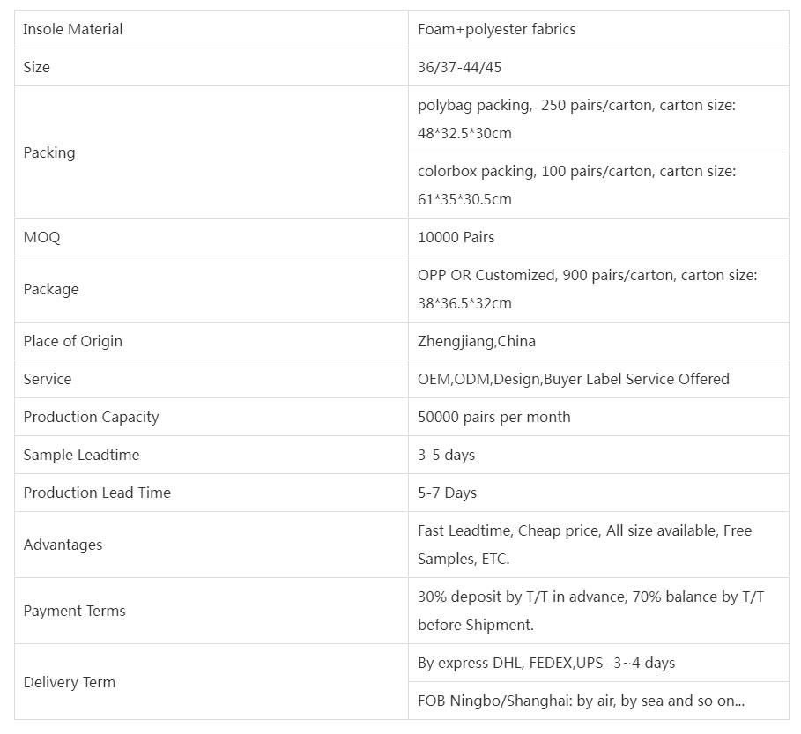The height and width of the screenshot is (734, 801).
Task: Click the Insole Material label cell
Action: tap(73, 29)
